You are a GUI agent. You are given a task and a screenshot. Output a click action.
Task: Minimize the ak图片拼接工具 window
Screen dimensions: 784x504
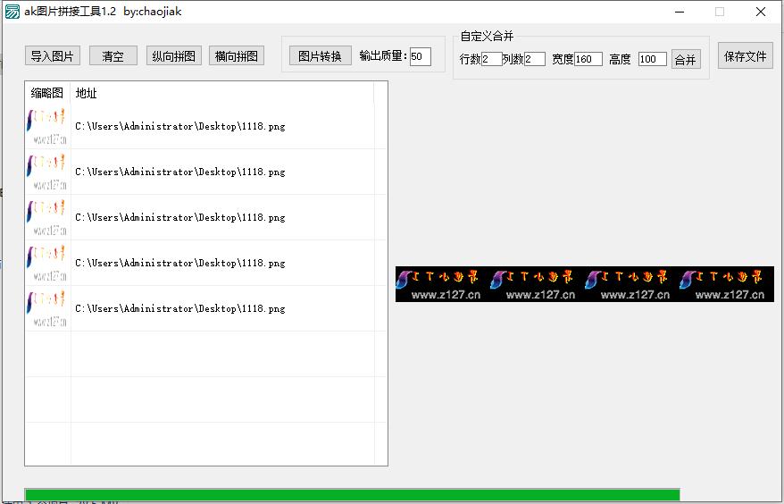(x=679, y=12)
